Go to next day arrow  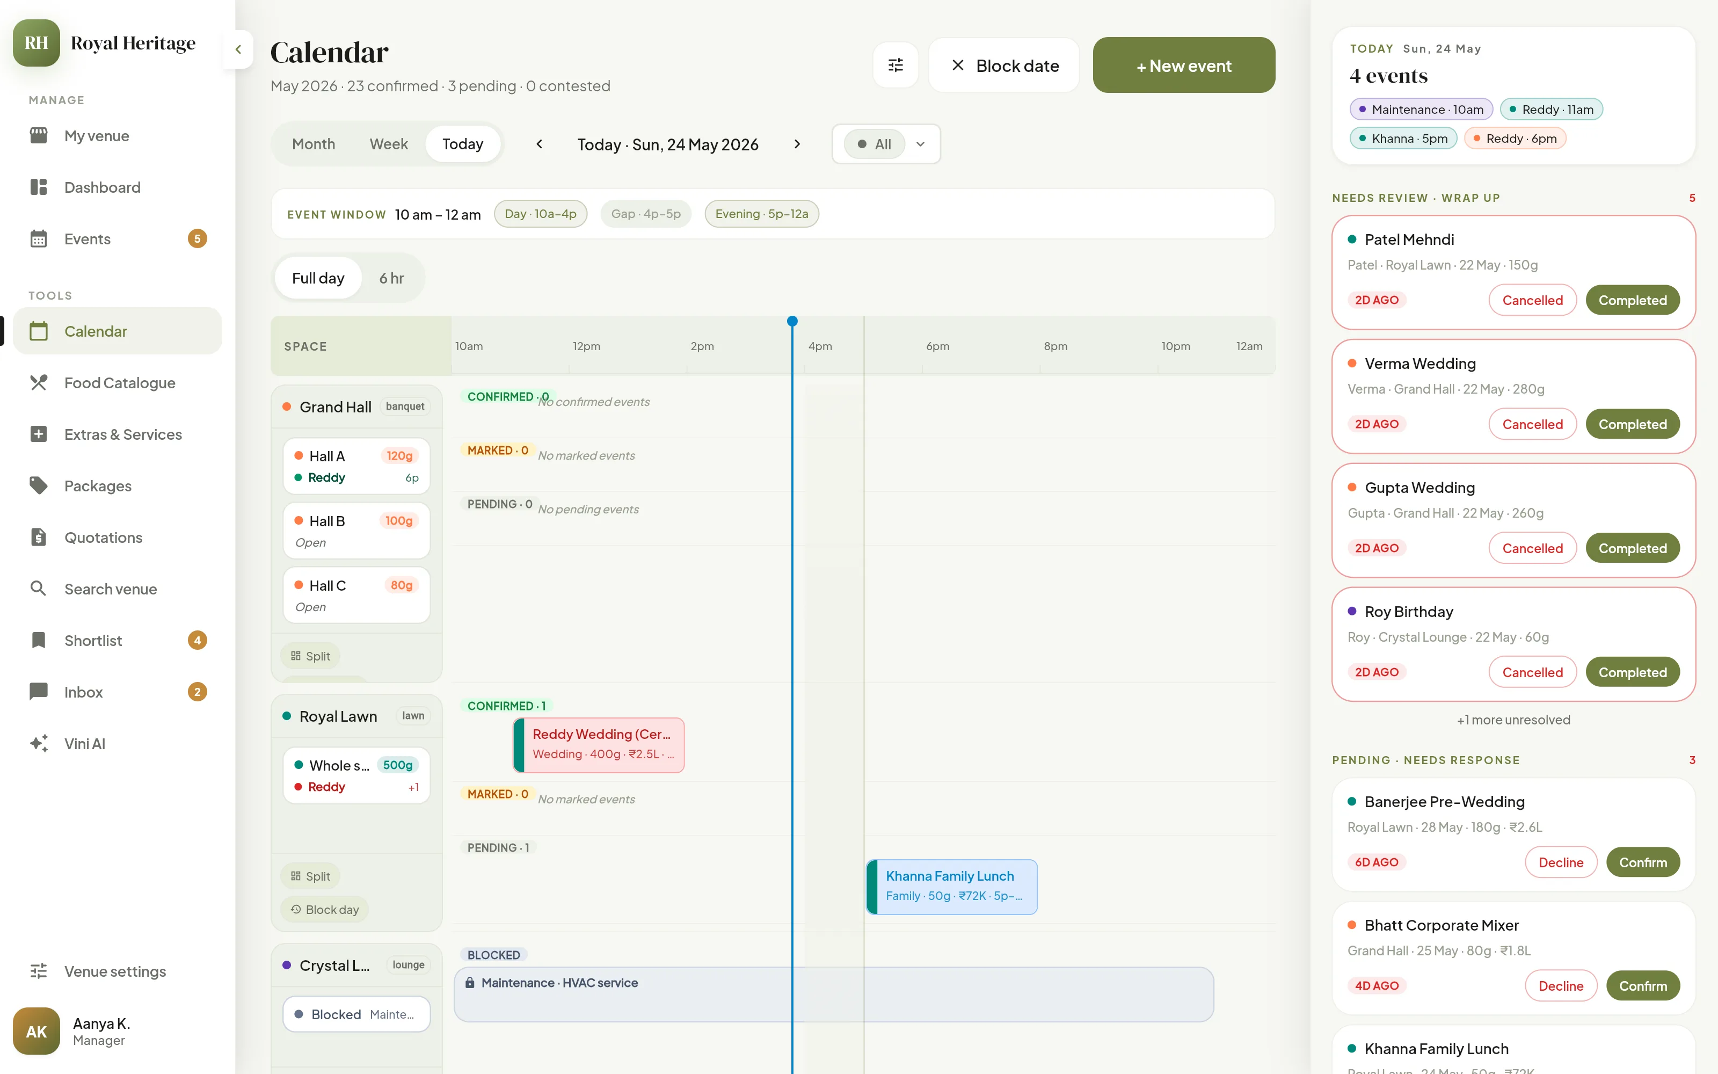(797, 144)
